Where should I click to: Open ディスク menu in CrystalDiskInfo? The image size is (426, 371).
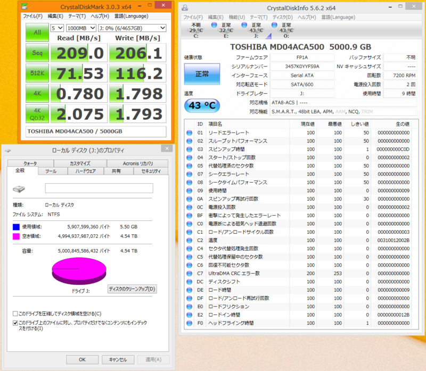click(283, 17)
